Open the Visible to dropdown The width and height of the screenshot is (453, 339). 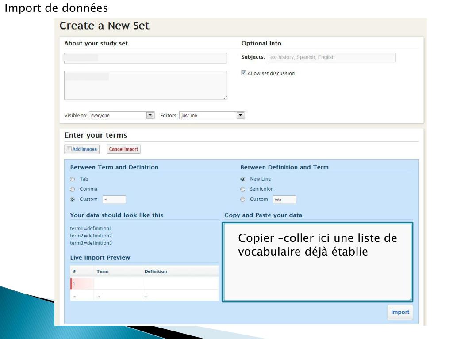tap(122, 115)
